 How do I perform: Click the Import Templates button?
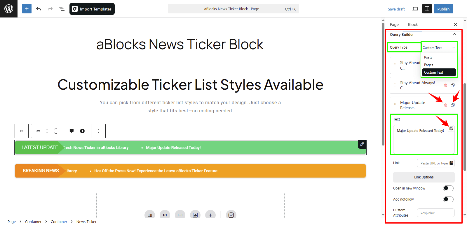click(x=92, y=9)
